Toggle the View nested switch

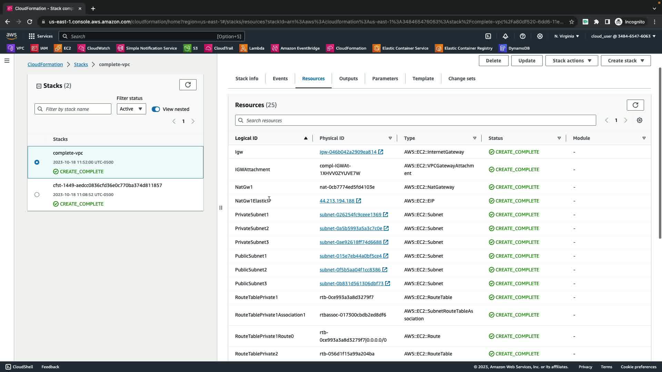[x=156, y=109]
